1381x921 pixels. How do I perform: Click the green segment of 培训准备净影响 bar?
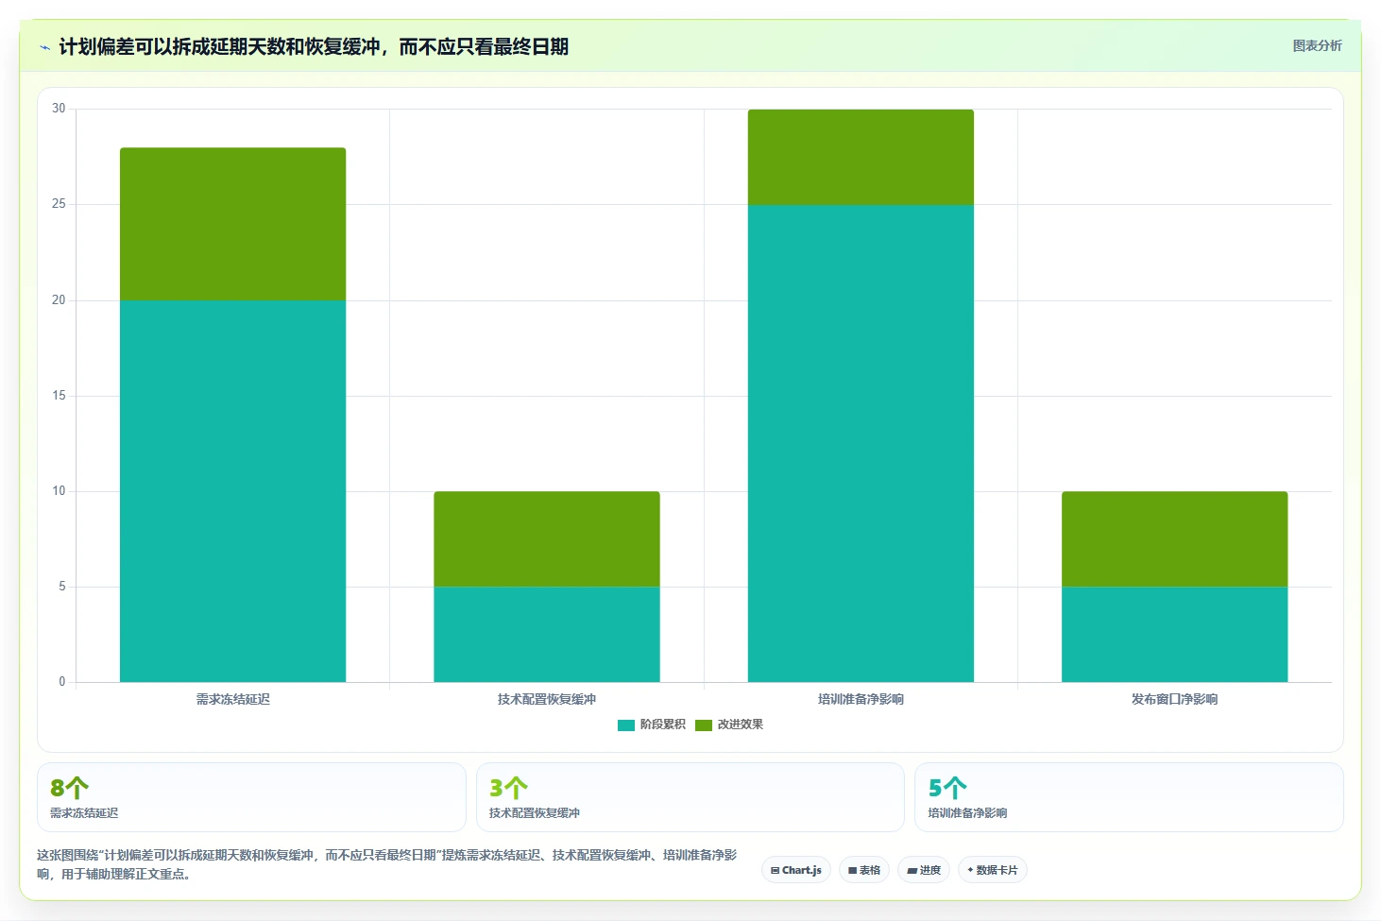coord(861,157)
